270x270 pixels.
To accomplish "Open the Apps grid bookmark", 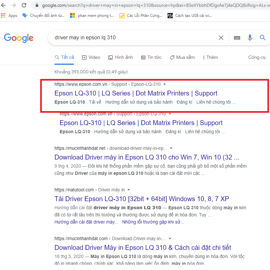I will pyautogui.click(x=9, y=16).
